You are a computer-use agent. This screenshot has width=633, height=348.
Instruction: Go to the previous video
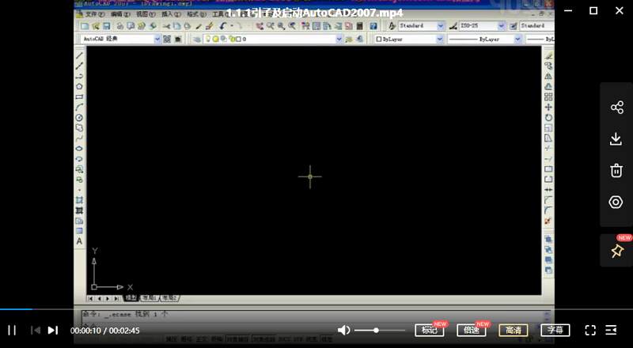(x=35, y=330)
